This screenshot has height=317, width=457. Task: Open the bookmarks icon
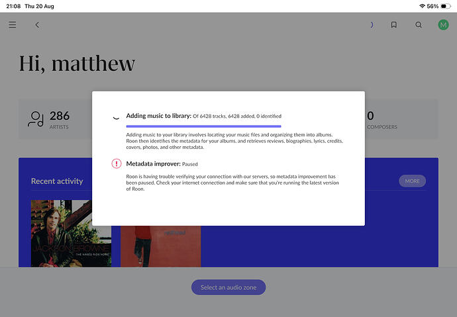[394, 24]
